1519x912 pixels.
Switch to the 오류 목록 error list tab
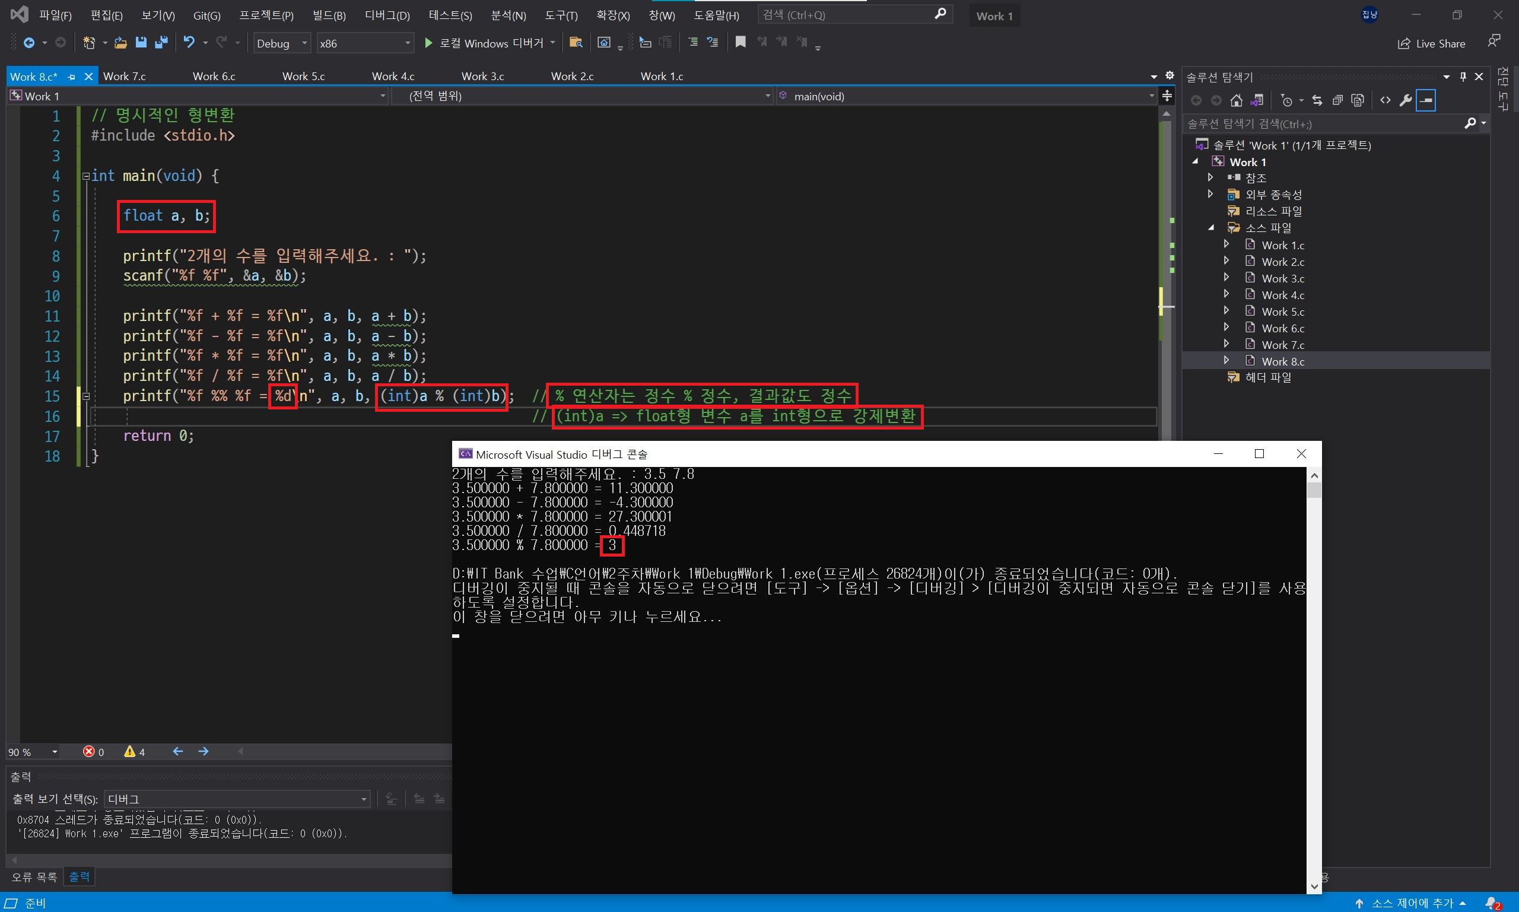(x=34, y=877)
